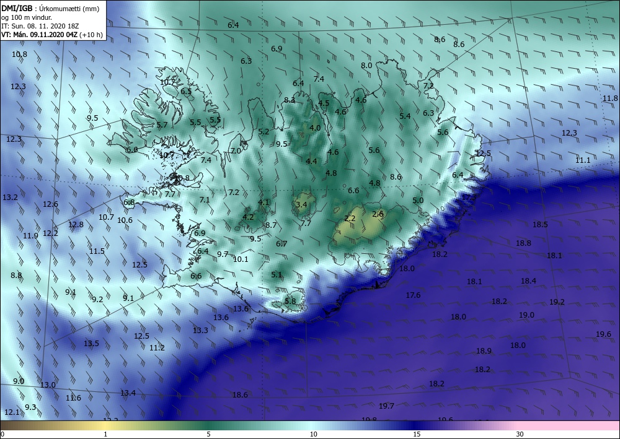Click the '10.1' value on the map
Viewport: 620px width, 439px height.
[241, 259]
